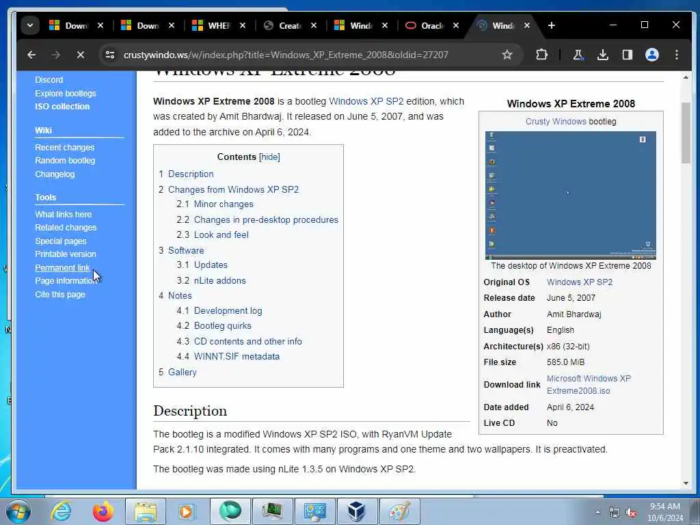700x525 pixels.
Task: Jump to Description in contents
Action: (191, 174)
